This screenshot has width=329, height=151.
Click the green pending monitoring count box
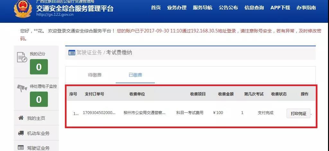coord(39,99)
